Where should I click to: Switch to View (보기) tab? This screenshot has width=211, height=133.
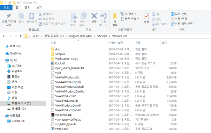coord(39,8)
